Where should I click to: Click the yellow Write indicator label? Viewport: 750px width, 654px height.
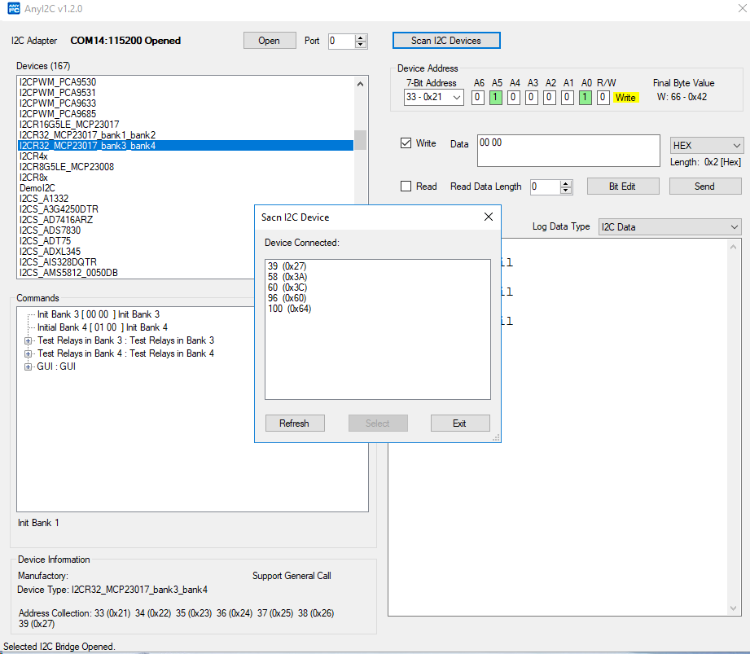tap(625, 97)
